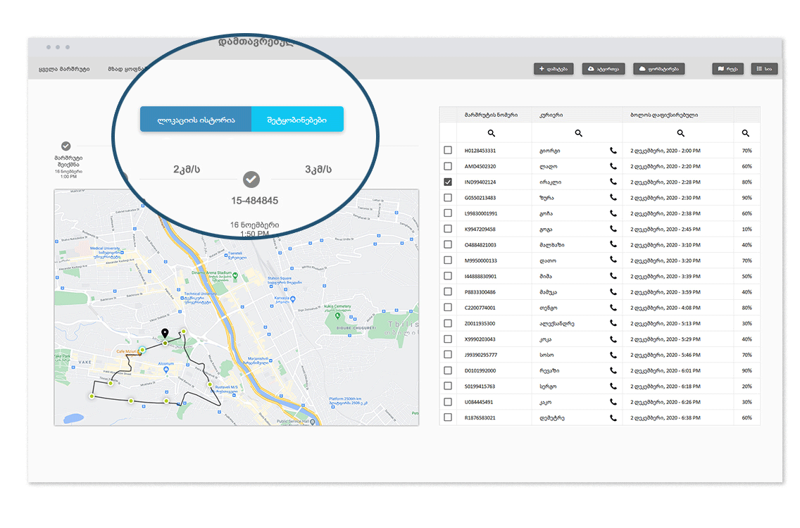Click search icon under მარშრუტის ნომერი column
This screenshot has height=528, width=800.
pos(492,133)
